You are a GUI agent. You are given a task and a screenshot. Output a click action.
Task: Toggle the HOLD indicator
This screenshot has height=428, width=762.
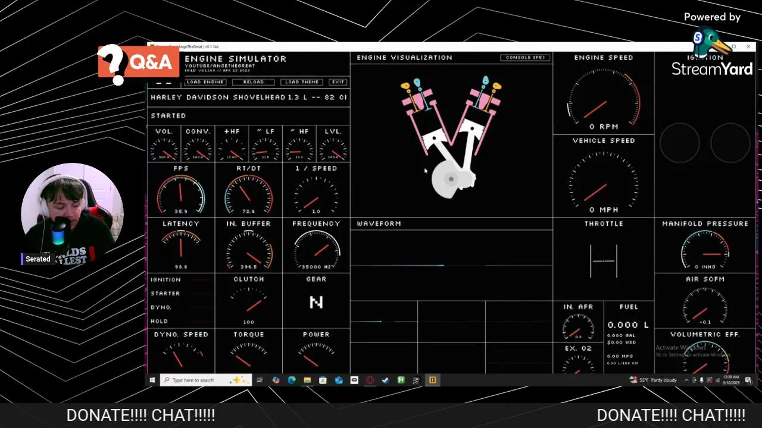(x=181, y=321)
